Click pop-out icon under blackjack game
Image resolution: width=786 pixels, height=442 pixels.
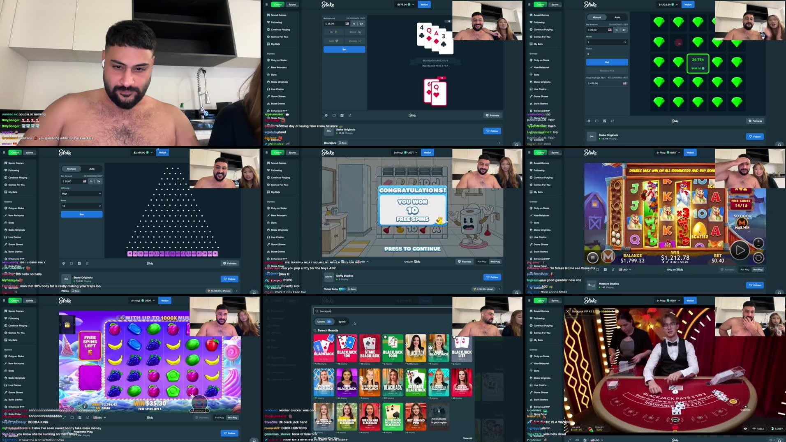click(349, 115)
